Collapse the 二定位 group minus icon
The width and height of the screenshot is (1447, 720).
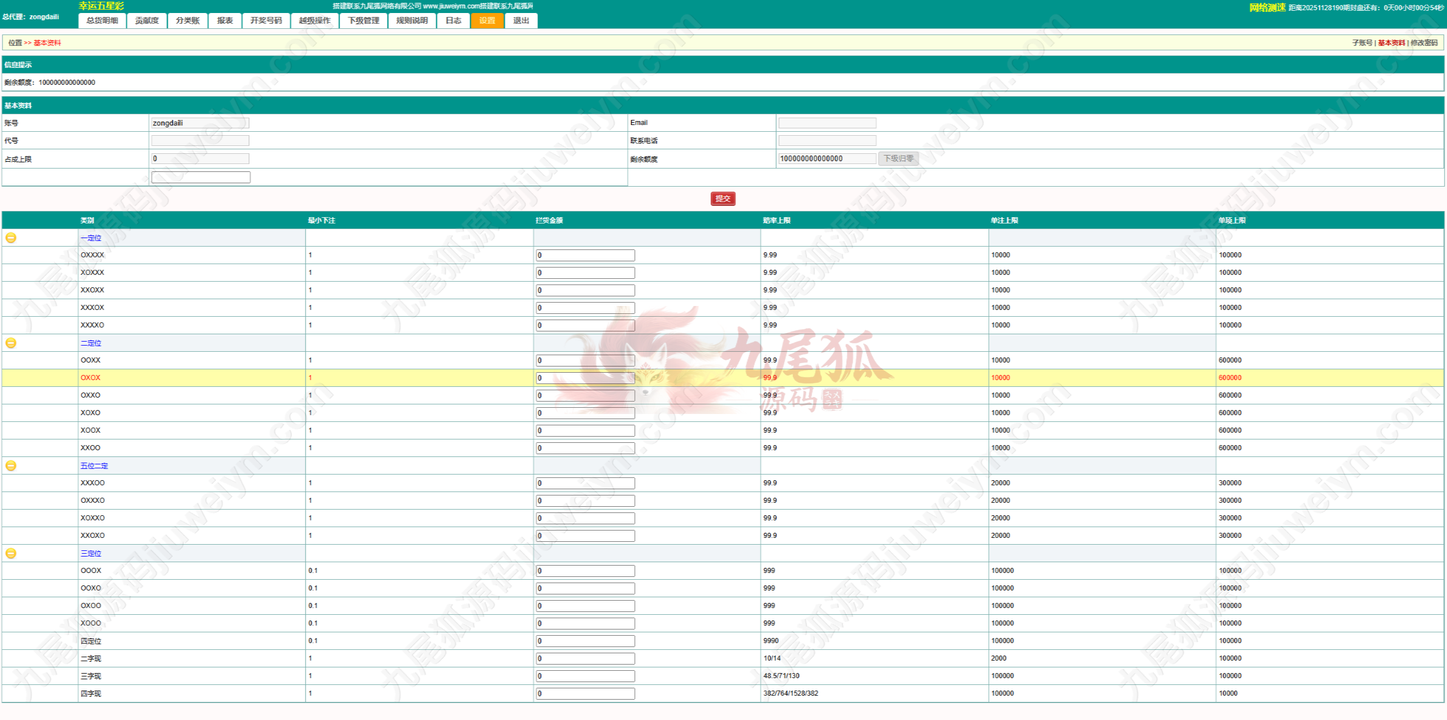pyautogui.click(x=11, y=343)
